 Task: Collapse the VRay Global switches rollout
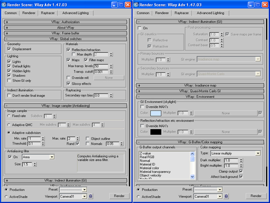pyautogui.click(x=65, y=39)
